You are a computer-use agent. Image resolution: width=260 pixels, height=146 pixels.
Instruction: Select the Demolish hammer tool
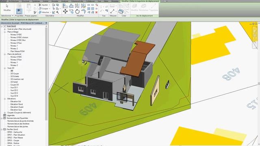[x=58, y=12]
